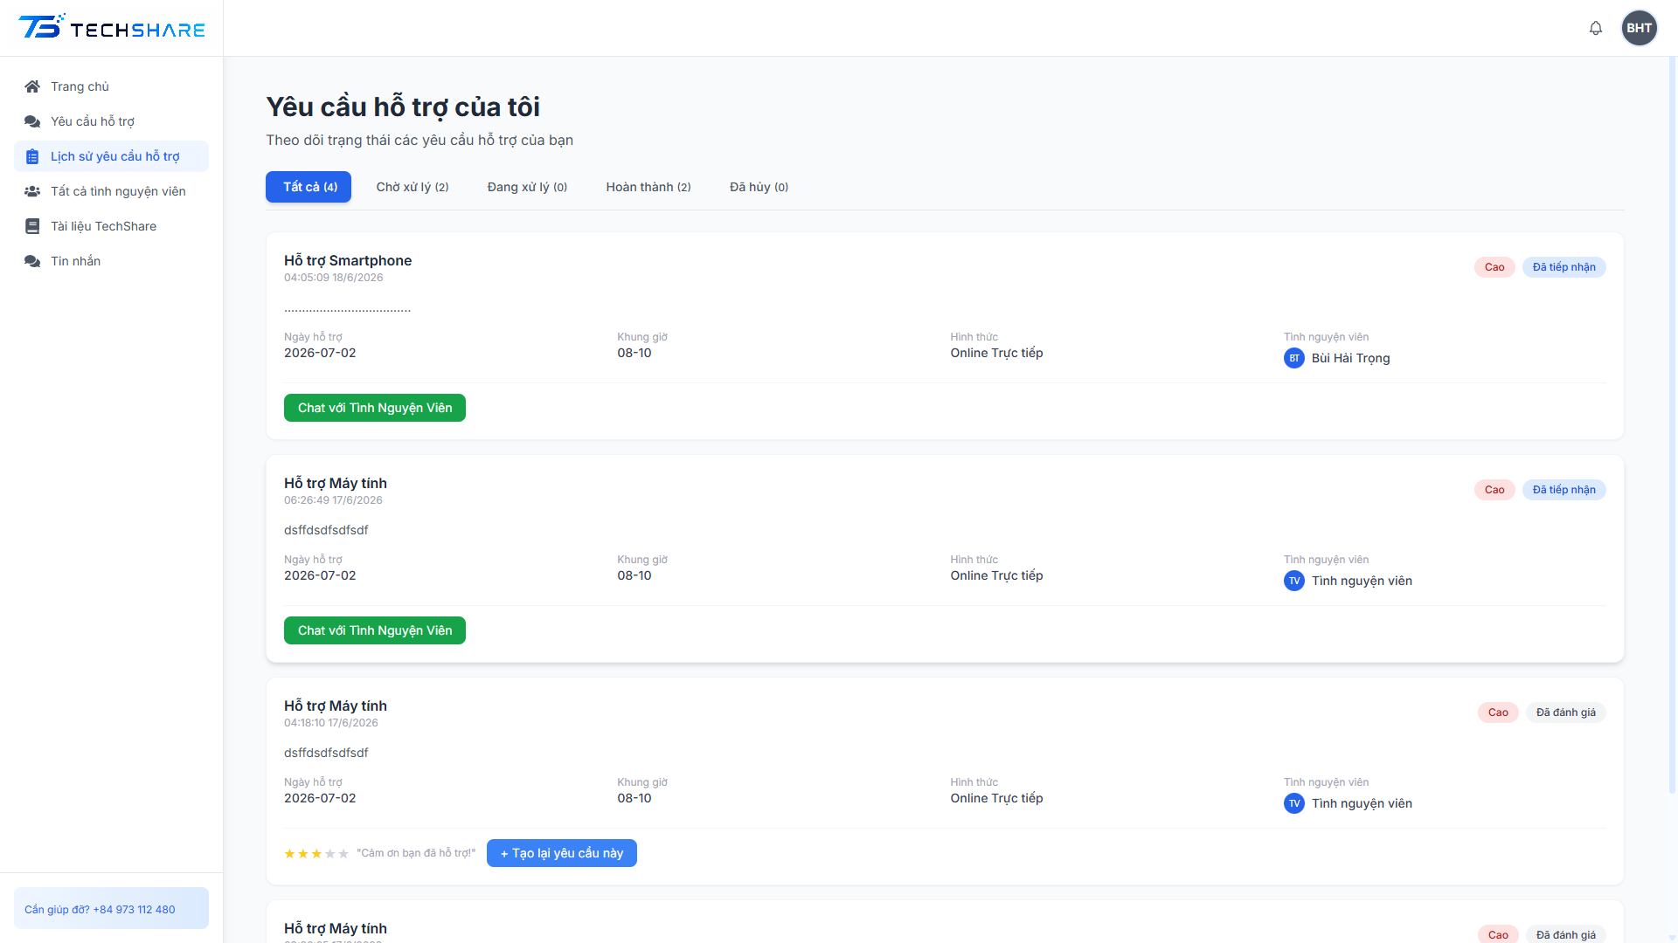Click the Trang chủ home icon
Screen dimensions: 1678x943
point(32,86)
